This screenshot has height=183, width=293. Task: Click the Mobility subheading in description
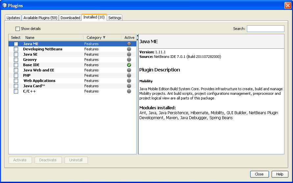tap(146, 81)
